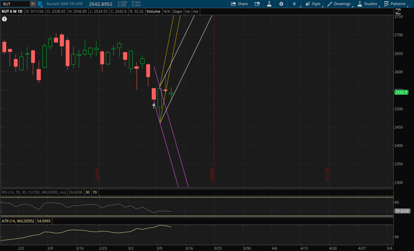The width and height of the screenshot is (414, 251).
Task: Open the Patterns menu
Action: click(395, 4)
